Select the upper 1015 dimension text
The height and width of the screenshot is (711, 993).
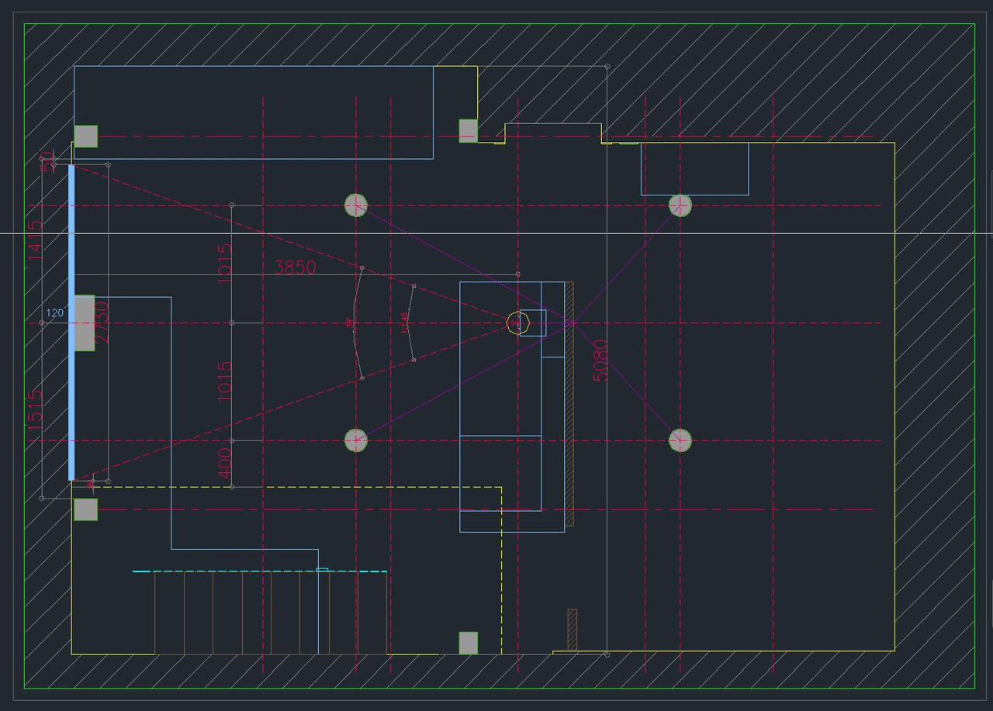coord(225,264)
